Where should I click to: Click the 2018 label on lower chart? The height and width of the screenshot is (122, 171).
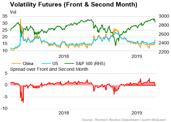coord(64,113)
